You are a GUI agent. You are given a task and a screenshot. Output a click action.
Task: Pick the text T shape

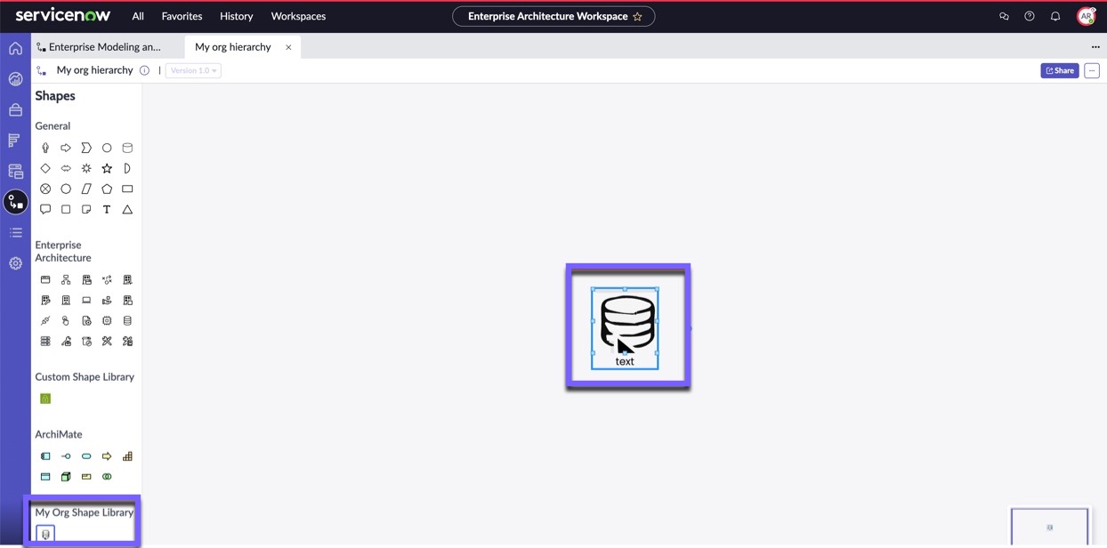point(107,209)
